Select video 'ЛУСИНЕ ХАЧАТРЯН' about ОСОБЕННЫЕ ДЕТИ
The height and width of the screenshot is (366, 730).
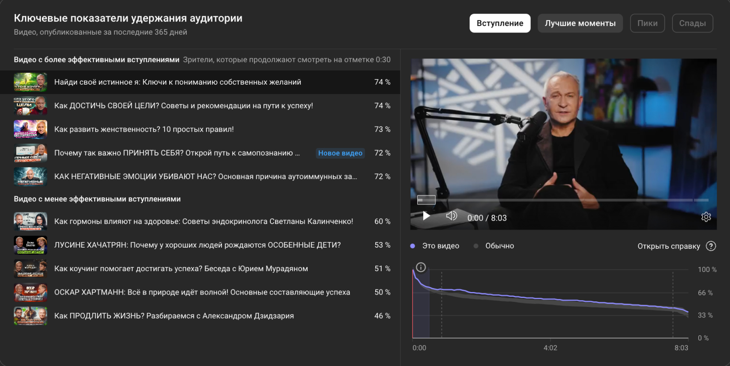[200, 245]
